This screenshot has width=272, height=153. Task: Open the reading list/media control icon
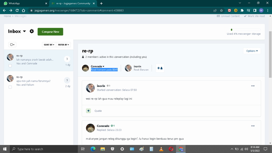tap(248, 10)
